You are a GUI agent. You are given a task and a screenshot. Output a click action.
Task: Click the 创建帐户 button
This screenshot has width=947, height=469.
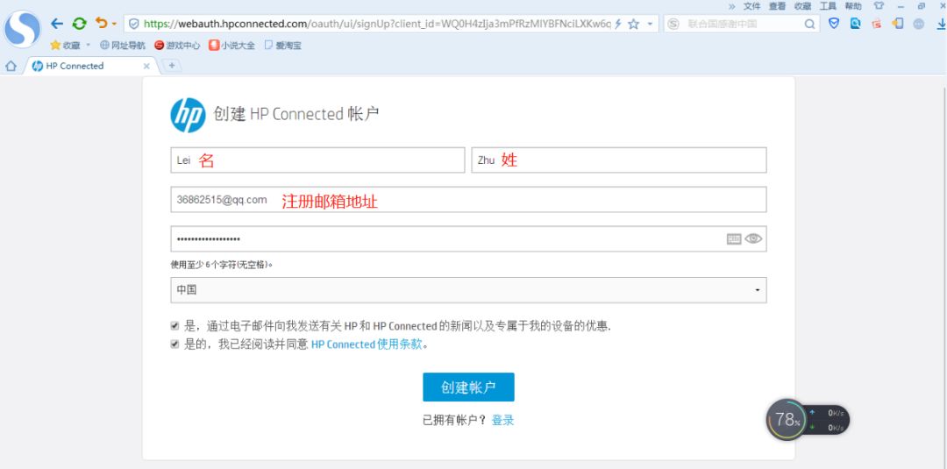pos(468,387)
